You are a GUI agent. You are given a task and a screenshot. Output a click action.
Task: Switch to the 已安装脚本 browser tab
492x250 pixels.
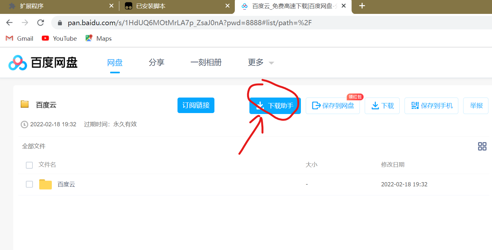coord(177,6)
